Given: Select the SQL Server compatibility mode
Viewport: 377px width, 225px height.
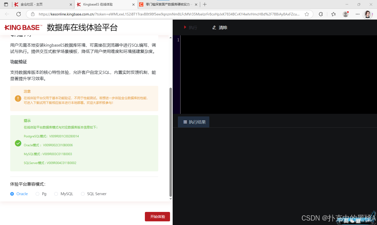Looking at the screenshot, I should point(94,194).
